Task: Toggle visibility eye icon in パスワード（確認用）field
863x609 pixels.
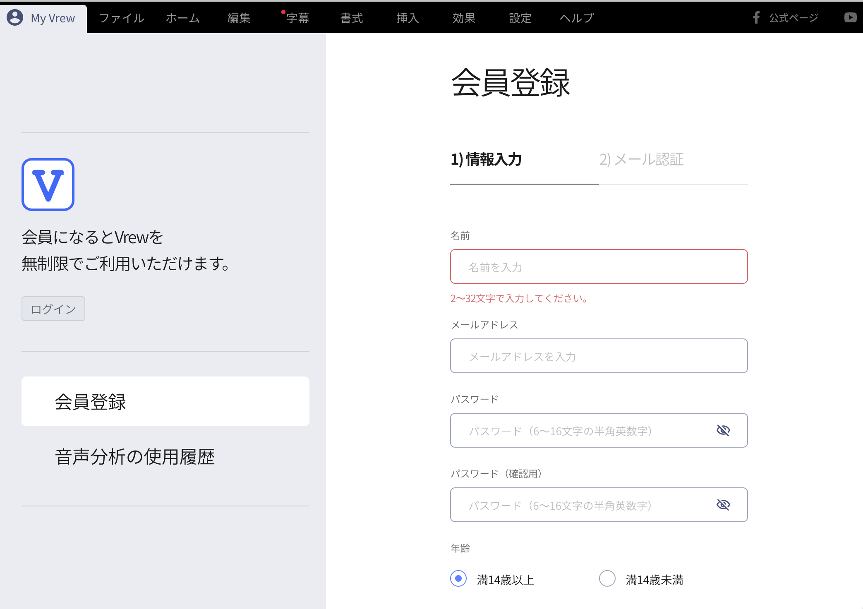Action: click(723, 505)
